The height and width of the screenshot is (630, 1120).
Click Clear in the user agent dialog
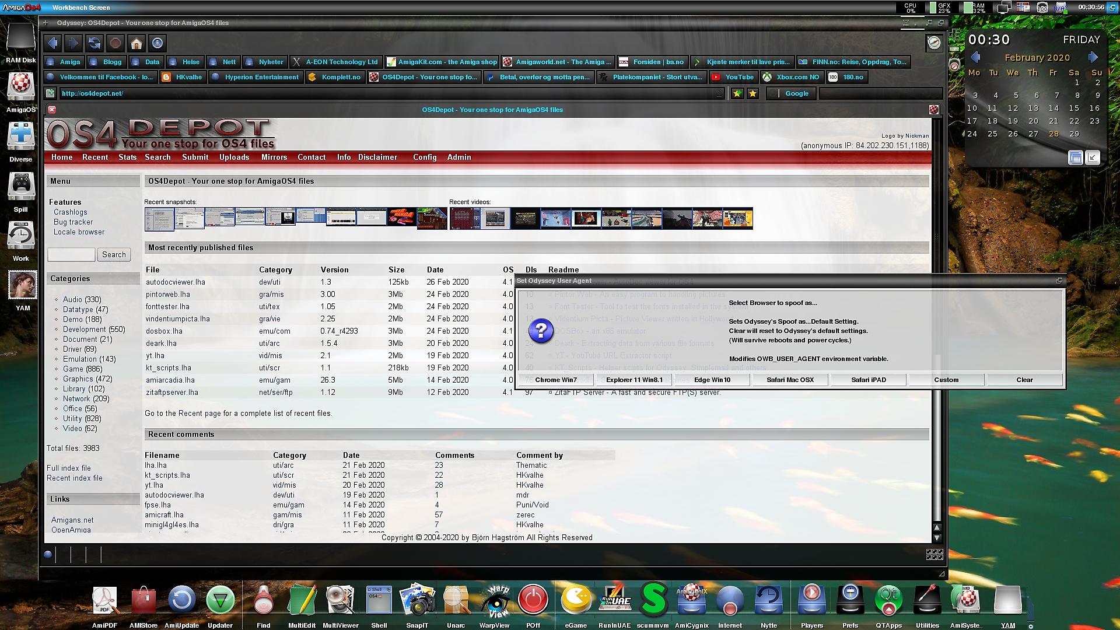[1024, 380]
